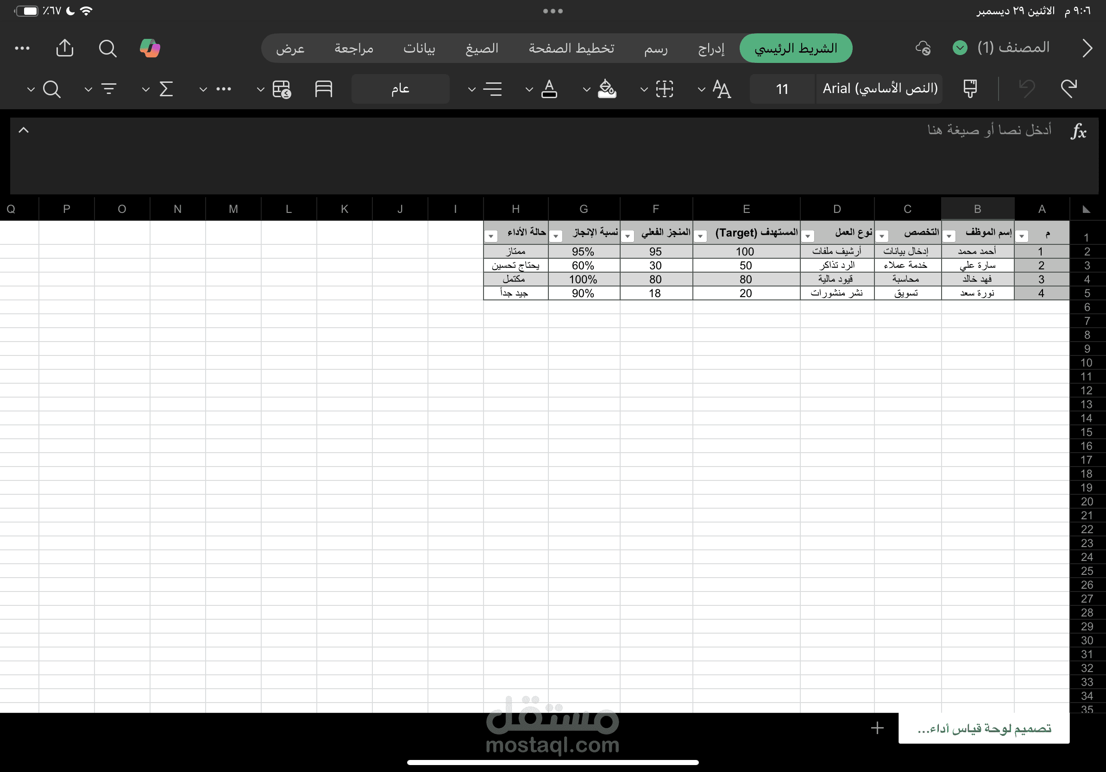Viewport: 1106px width, 772px height.
Task: Open filter for إسم الموظف column
Action: click(949, 237)
